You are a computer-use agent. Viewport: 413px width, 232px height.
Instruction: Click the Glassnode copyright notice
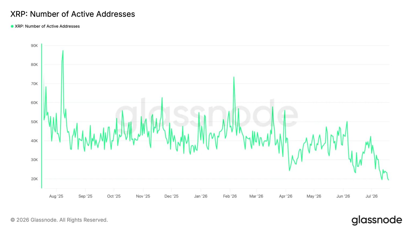click(x=59, y=220)
